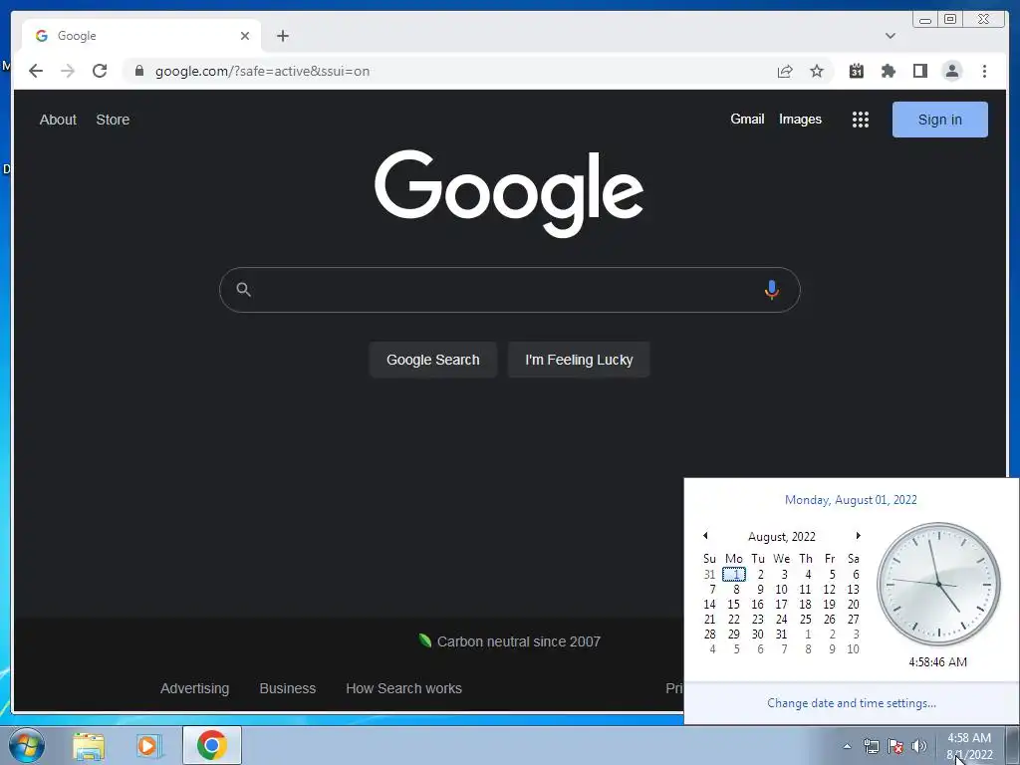
Task: Sign in to Google
Action: (x=940, y=120)
